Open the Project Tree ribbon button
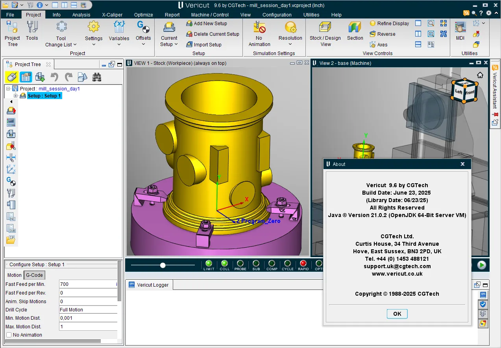This screenshot has height=348, width=501. (x=12, y=34)
